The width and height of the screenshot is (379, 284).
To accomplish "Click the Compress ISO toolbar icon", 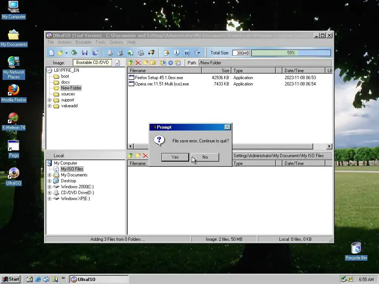I will coord(120,53).
